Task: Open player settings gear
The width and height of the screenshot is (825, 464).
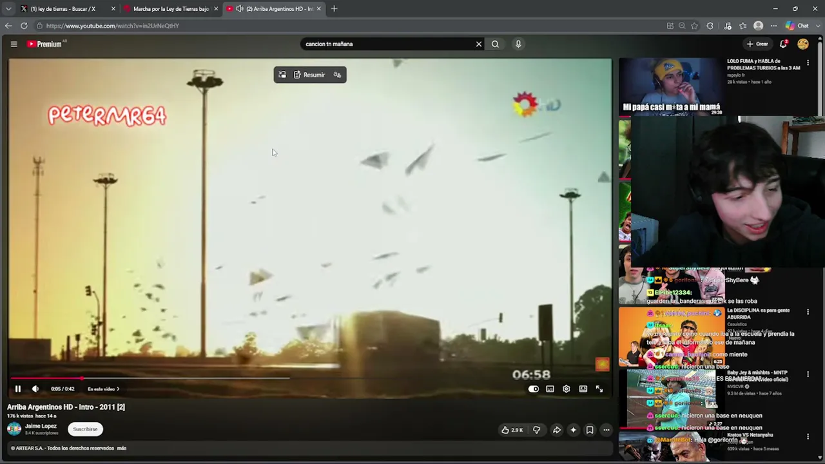Action: (x=566, y=389)
